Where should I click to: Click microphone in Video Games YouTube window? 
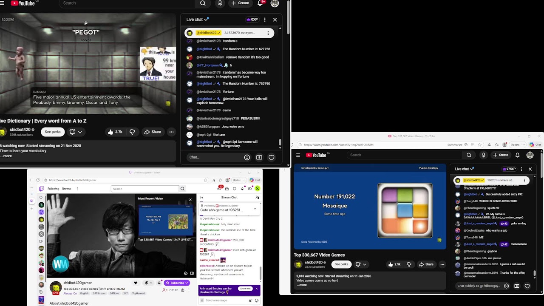(x=483, y=155)
